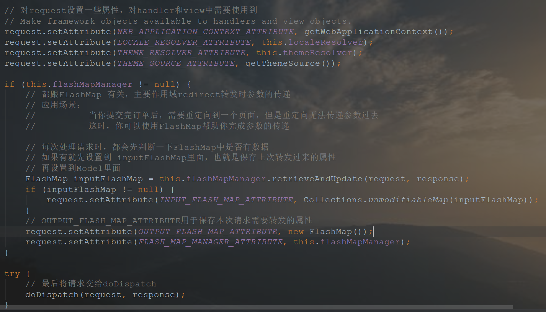This screenshot has height=312, width=546.
Task: Click the WEB_APPLICATION_CONTEXT_ATTRIBUTE constant
Action: tap(205, 32)
